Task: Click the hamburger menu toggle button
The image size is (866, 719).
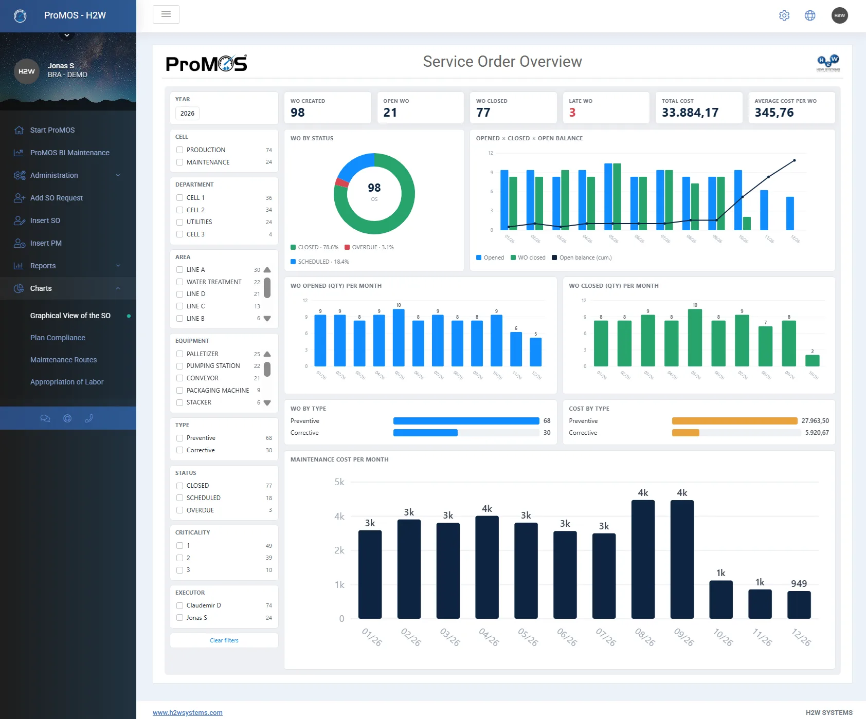Action: (x=166, y=14)
